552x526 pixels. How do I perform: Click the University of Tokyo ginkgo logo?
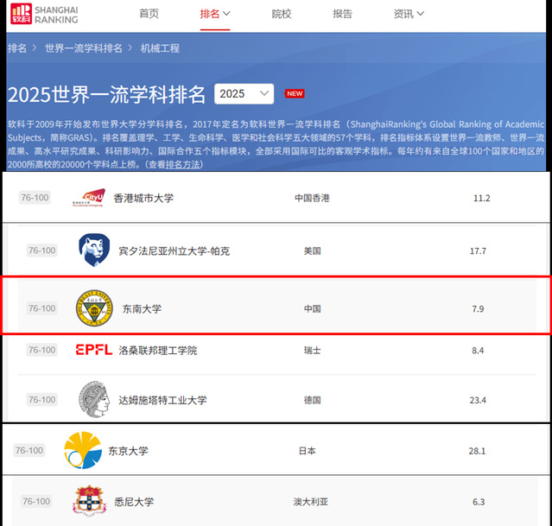tap(83, 450)
